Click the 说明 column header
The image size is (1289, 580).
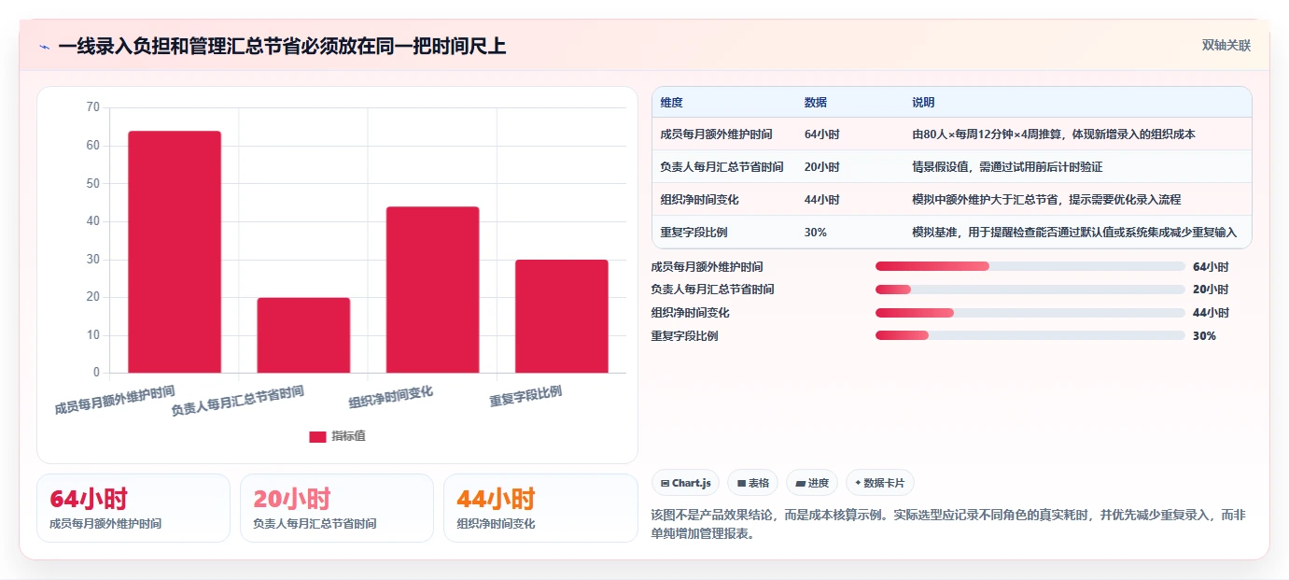(x=923, y=103)
